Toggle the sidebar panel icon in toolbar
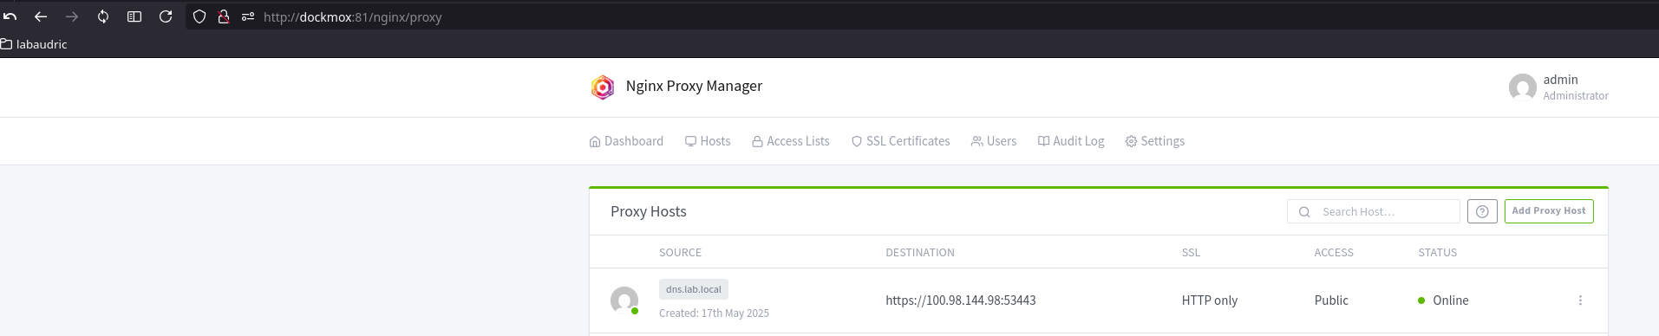Screen dimensions: 1659x336 click(134, 16)
